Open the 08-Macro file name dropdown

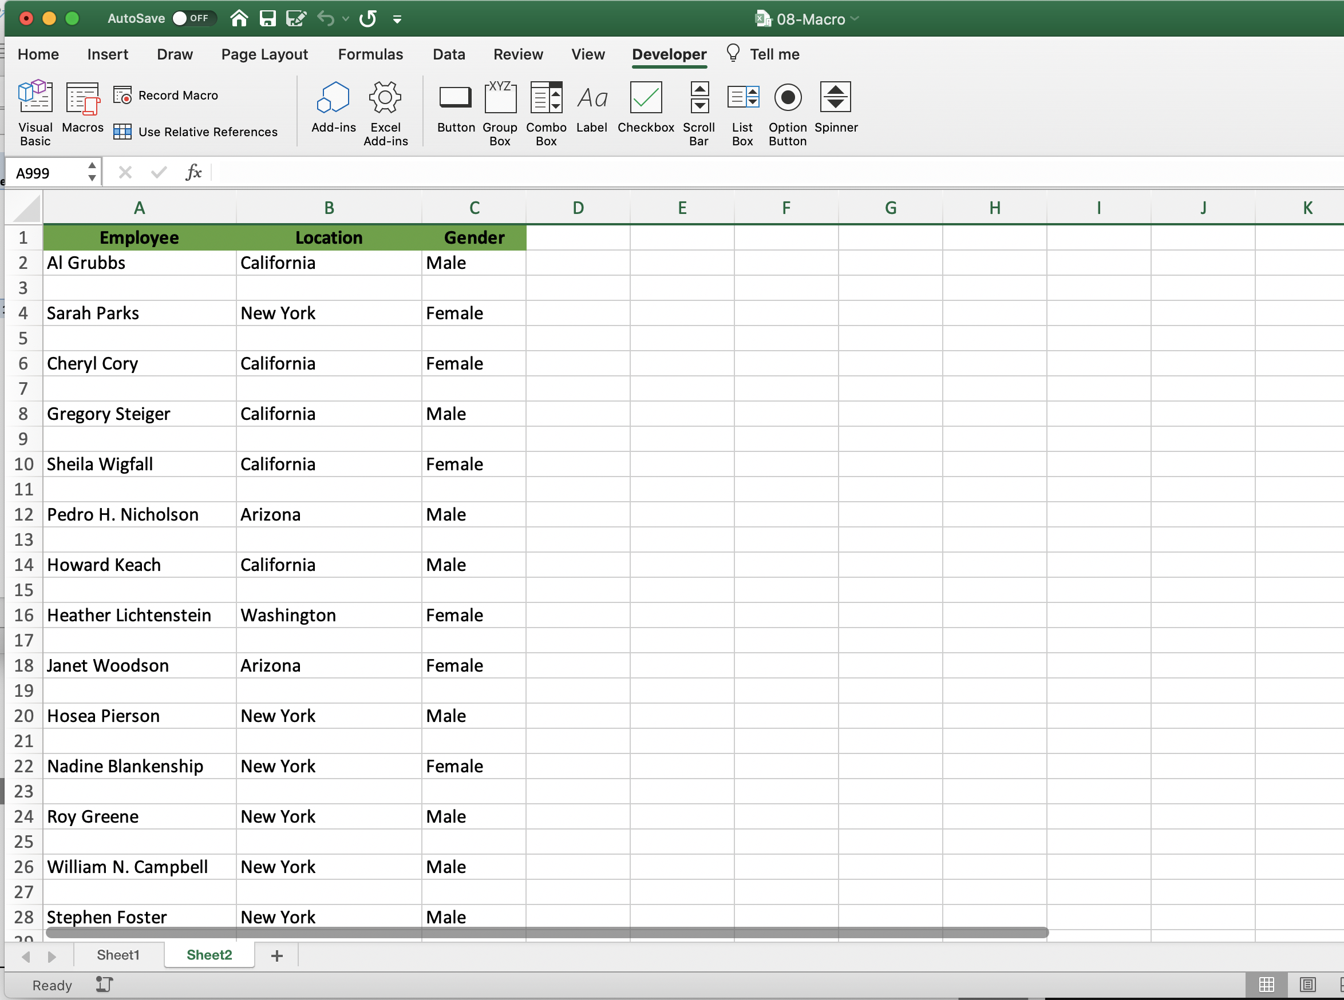click(x=855, y=18)
